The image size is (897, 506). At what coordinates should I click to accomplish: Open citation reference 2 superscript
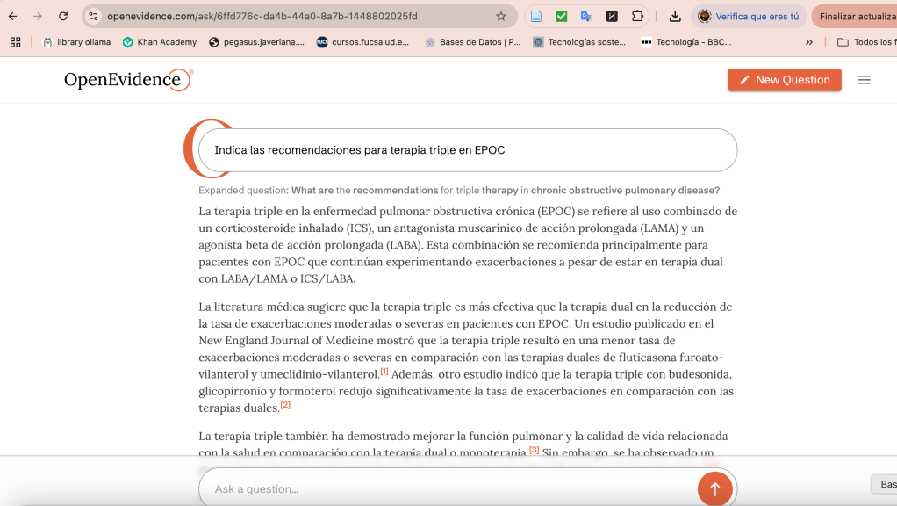coord(285,405)
